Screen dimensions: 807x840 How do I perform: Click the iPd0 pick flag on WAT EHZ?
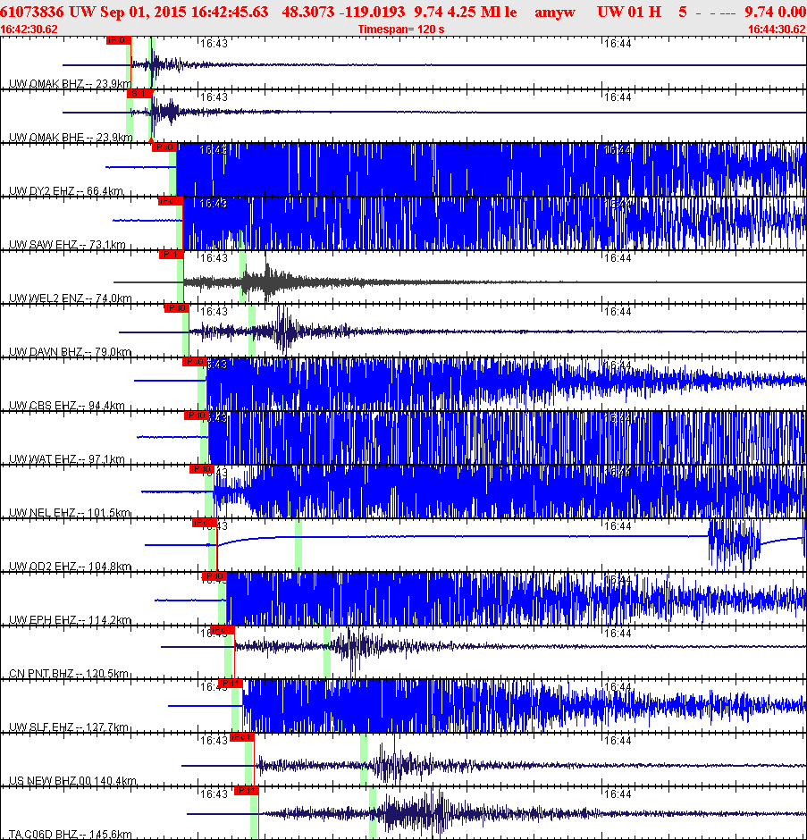click(x=196, y=416)
